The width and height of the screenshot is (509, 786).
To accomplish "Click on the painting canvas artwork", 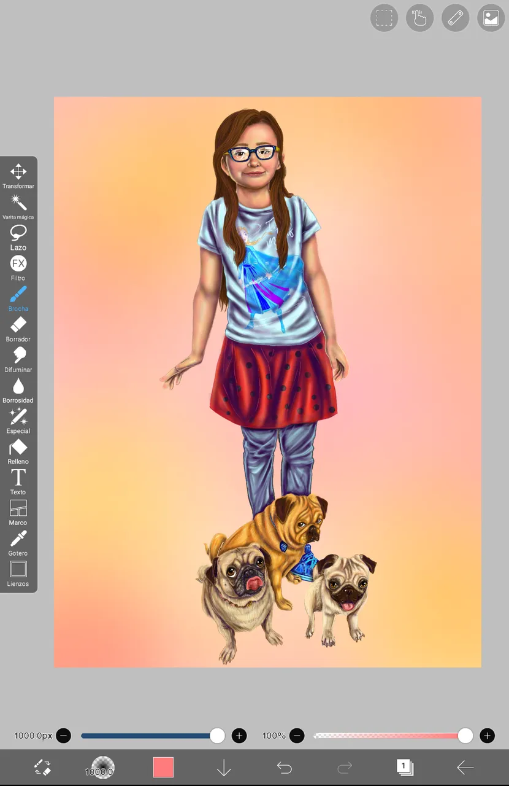I will coord(268,382).
